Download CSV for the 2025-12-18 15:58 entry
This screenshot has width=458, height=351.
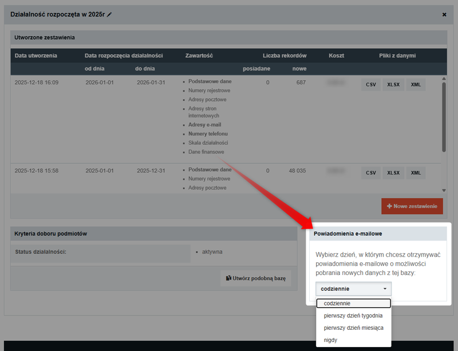click(x=371, y=172)
